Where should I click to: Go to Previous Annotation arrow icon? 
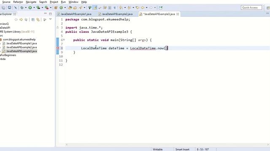[x=129, y=8]
